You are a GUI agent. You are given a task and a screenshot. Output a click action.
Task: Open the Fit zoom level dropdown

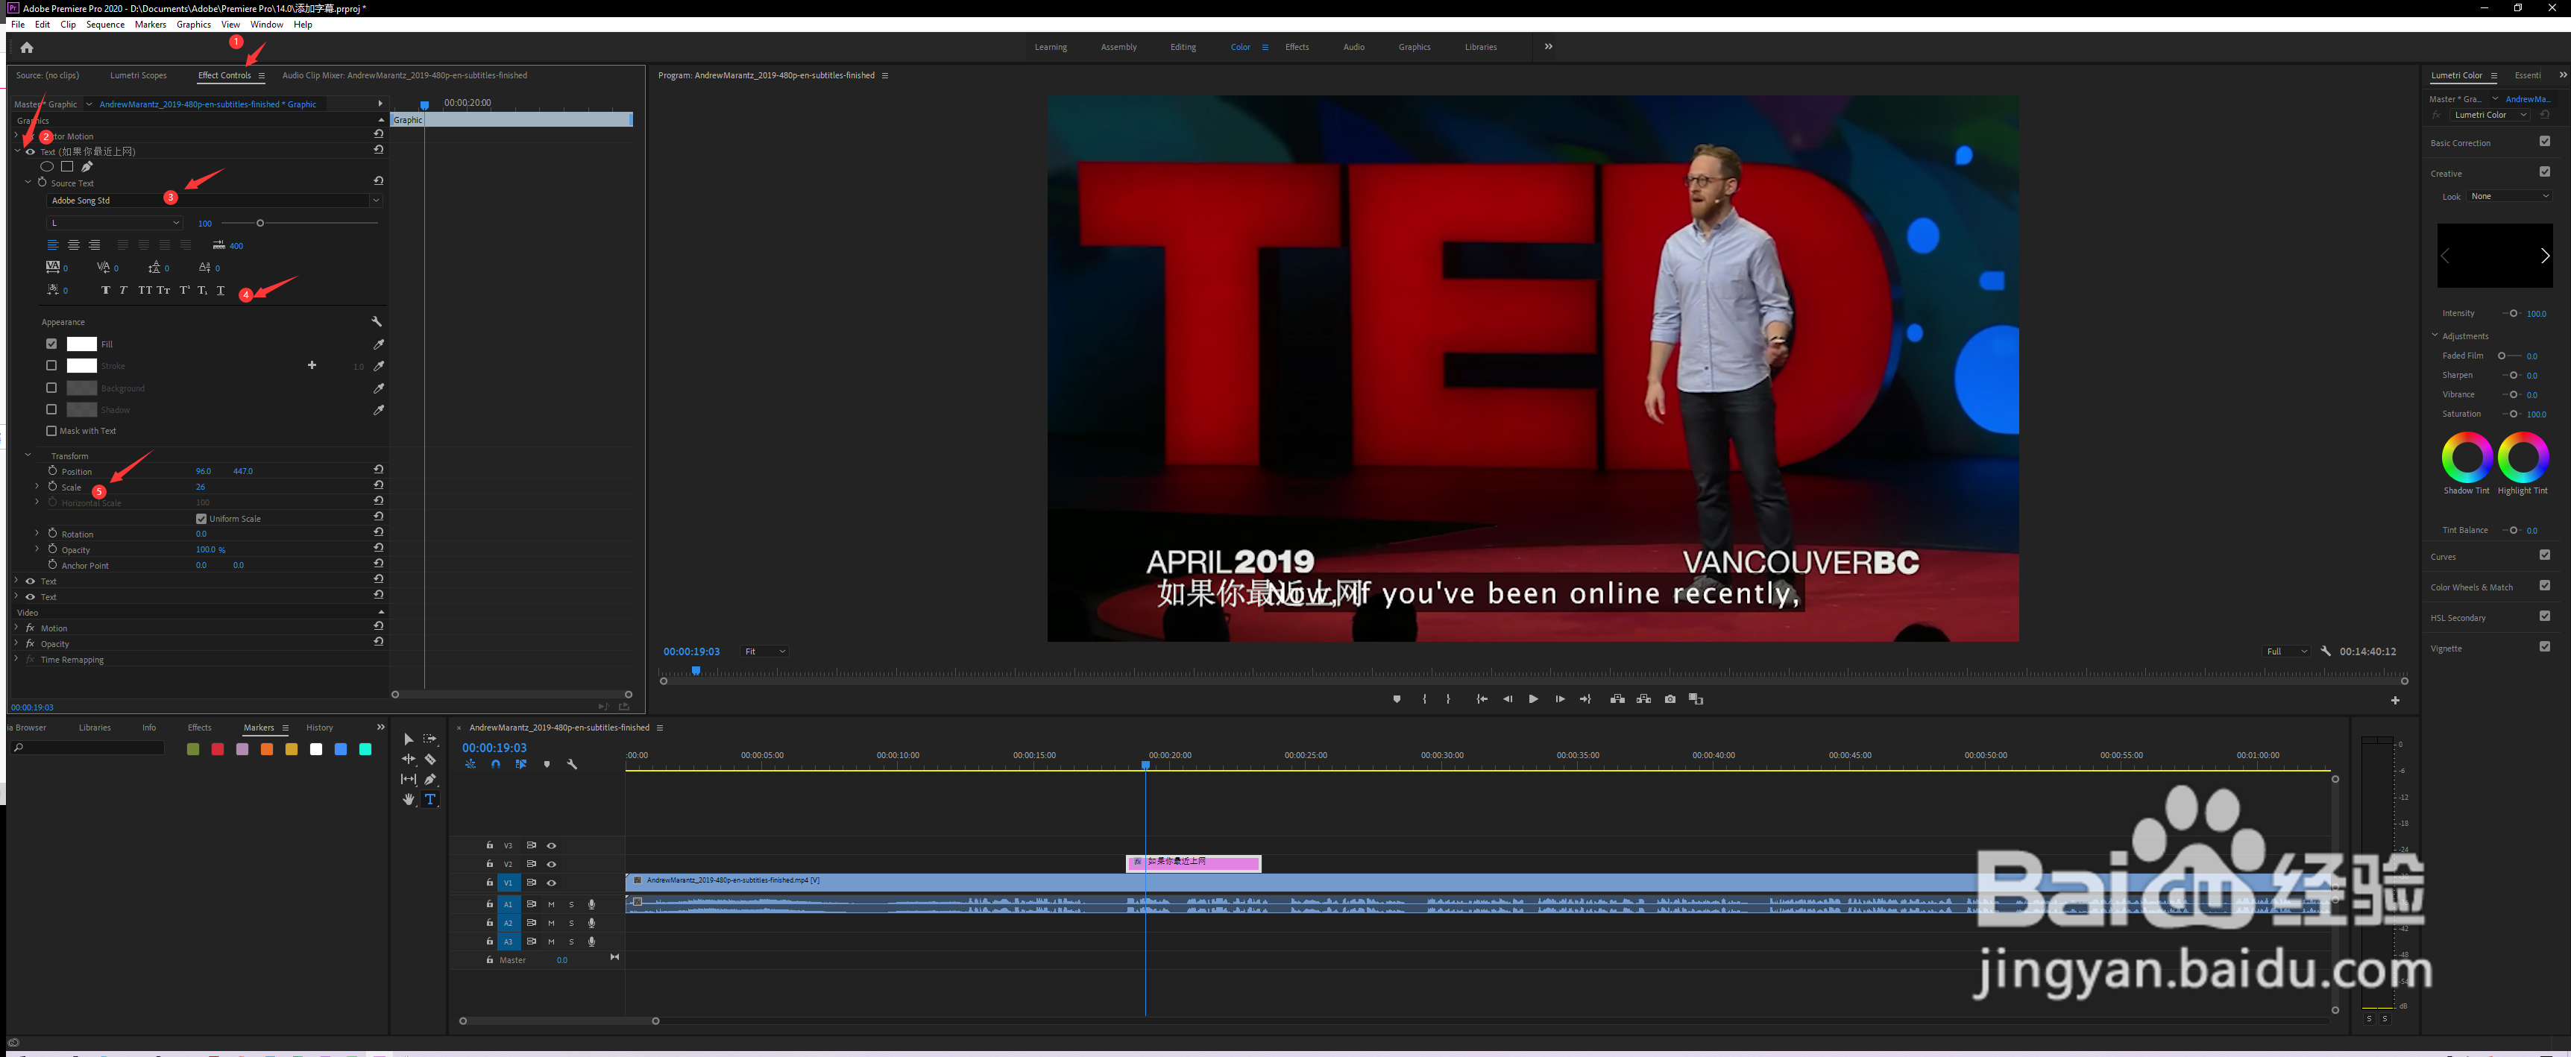tap(764, 651)
